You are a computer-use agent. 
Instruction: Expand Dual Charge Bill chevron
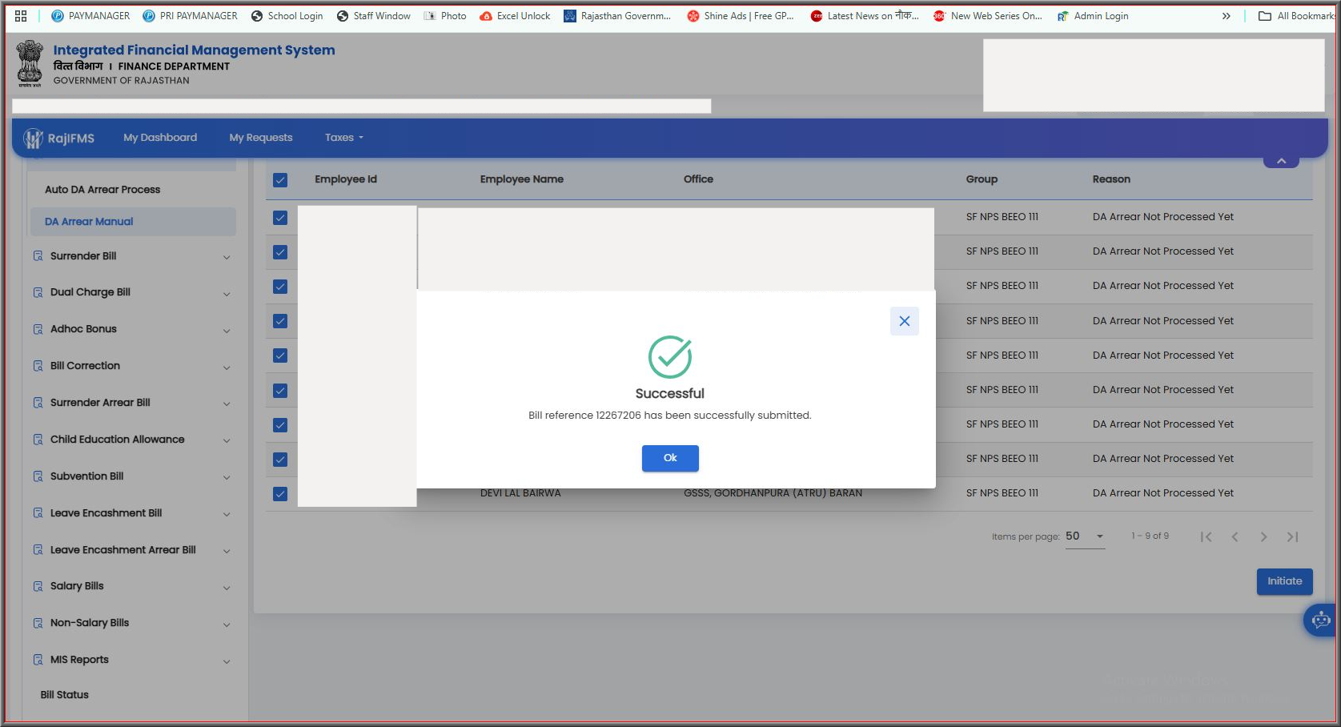pyautogui.click(x=227, y=294)
